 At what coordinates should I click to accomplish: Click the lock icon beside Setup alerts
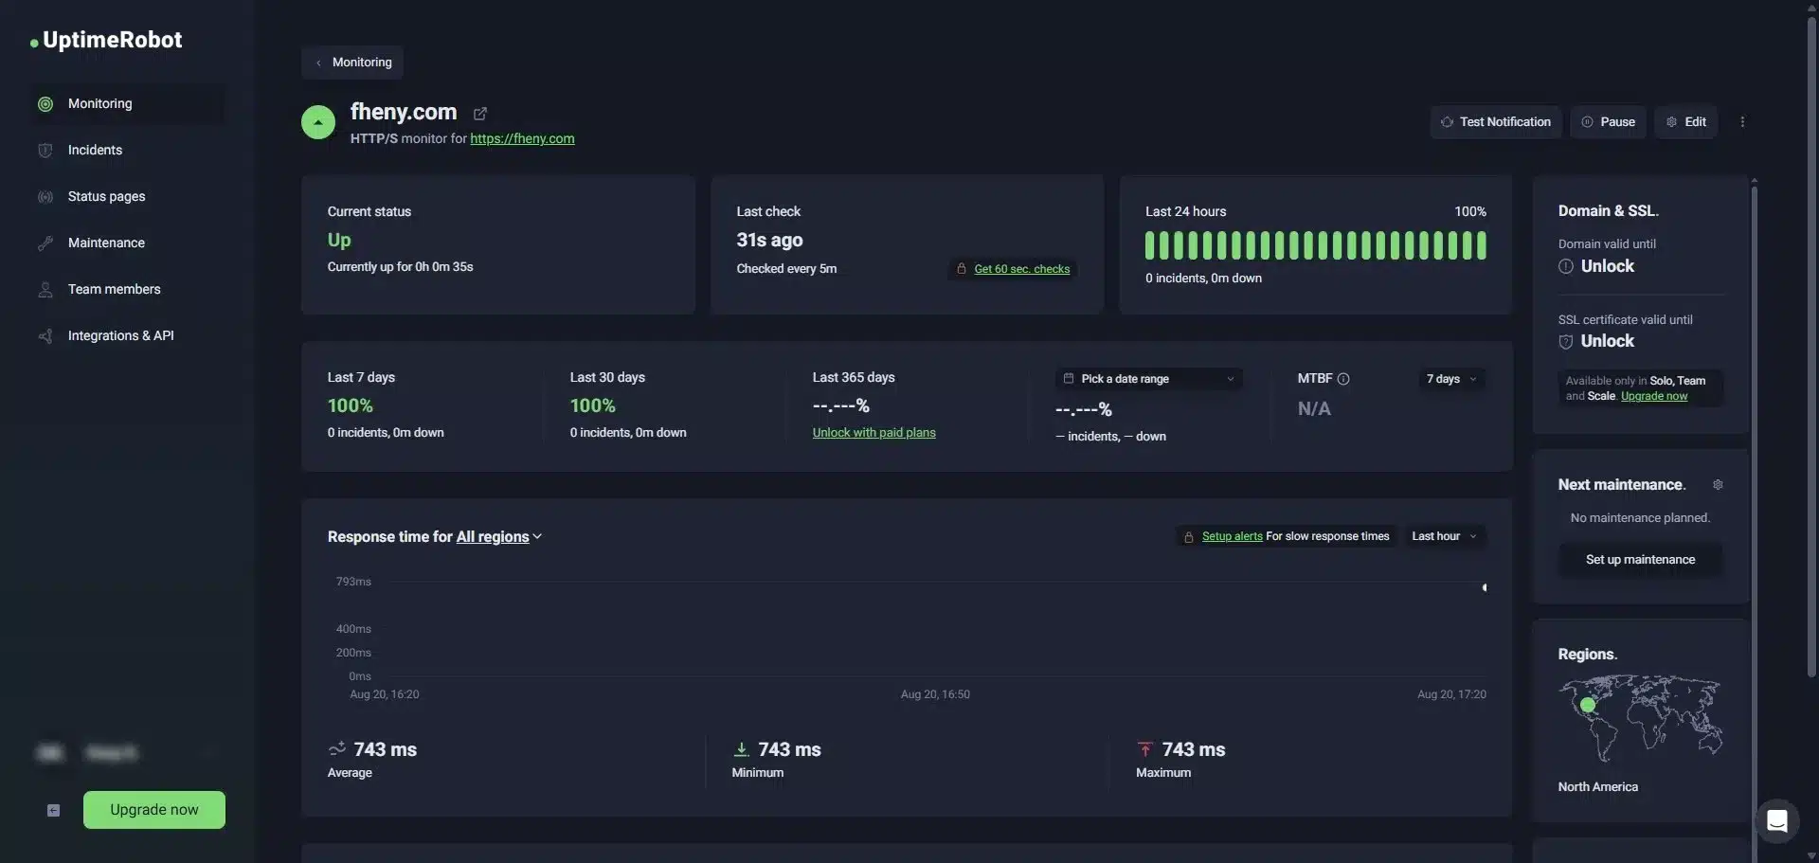pos(1189,537)
